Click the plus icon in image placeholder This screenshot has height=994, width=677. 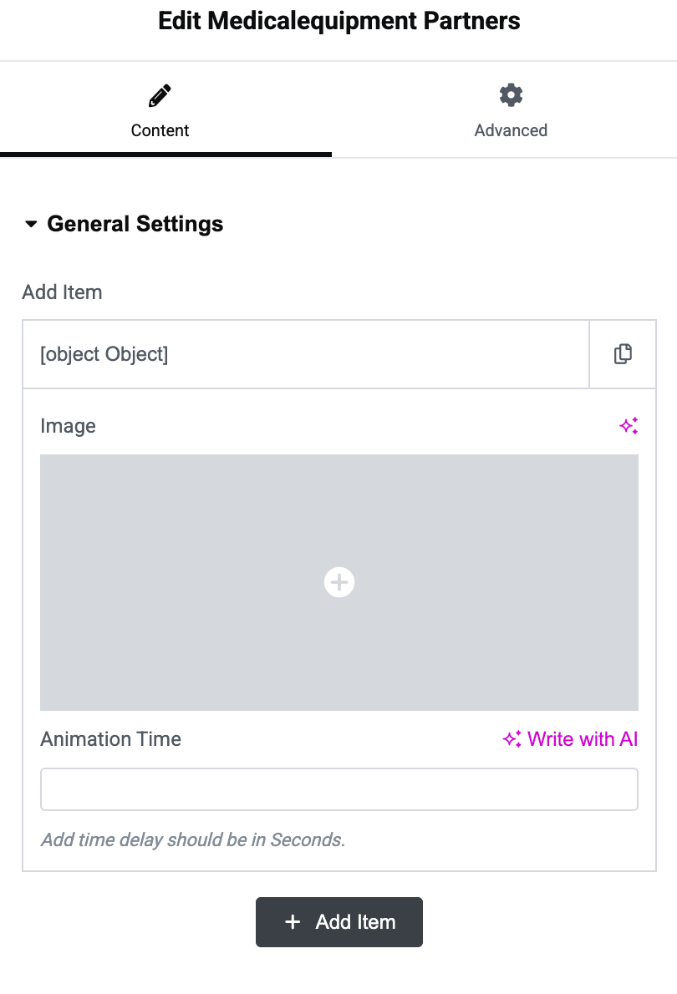pyautogui.click(x=339, y=582)
